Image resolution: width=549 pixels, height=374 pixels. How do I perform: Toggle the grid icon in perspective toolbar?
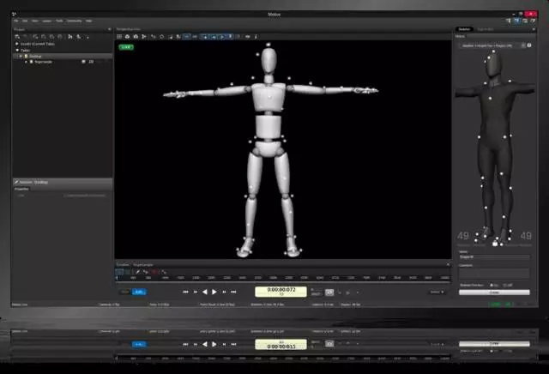(119, 36)
